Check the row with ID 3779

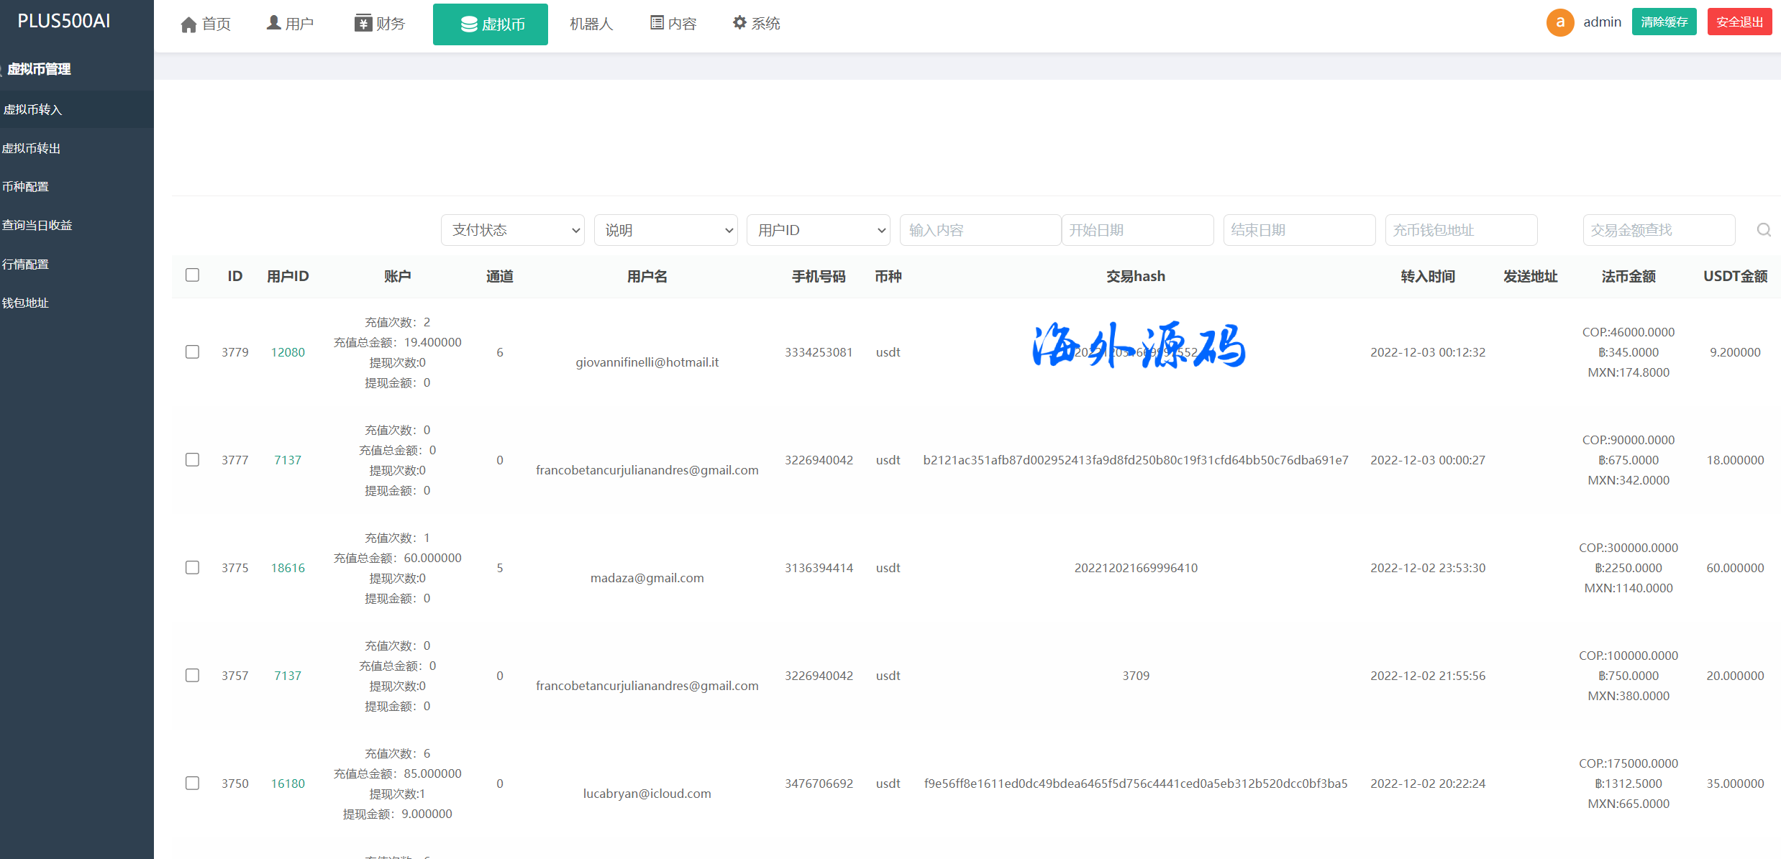tap(192, 352)
